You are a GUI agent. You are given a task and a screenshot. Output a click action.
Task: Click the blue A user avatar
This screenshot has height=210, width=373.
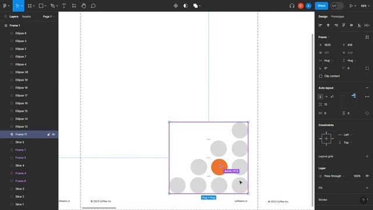click(x=308, y=6)
